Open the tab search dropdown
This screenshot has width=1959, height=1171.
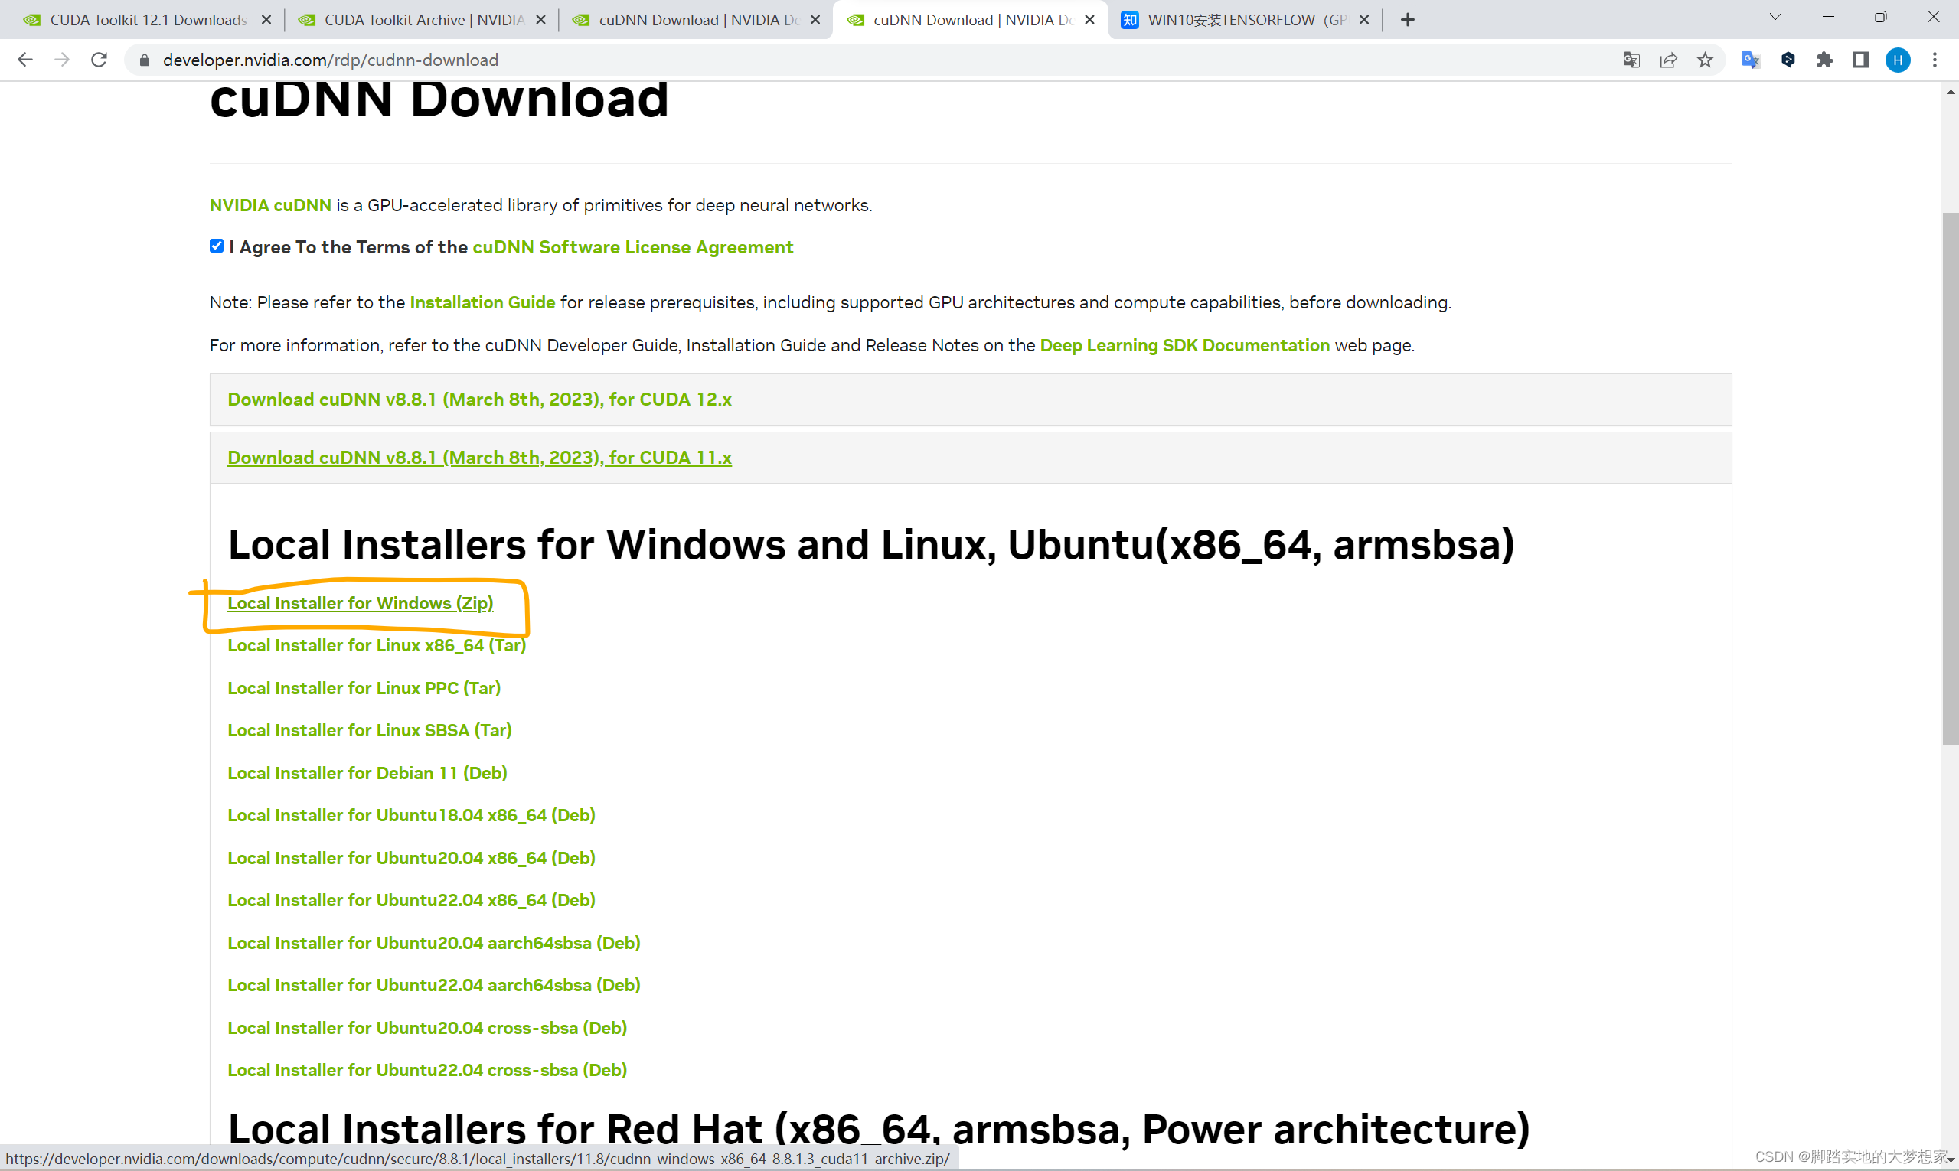tap(1776, 17)
